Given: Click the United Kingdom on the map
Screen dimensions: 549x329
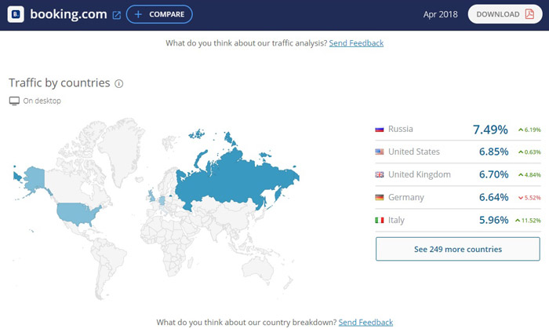Looking at the screenshot, I should [x=151, y=196].
